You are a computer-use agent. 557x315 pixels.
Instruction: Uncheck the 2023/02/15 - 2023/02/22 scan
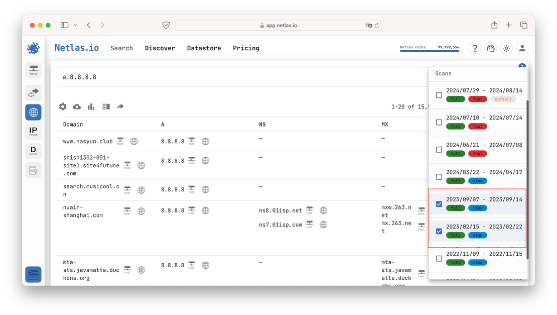tap(439, 231)
